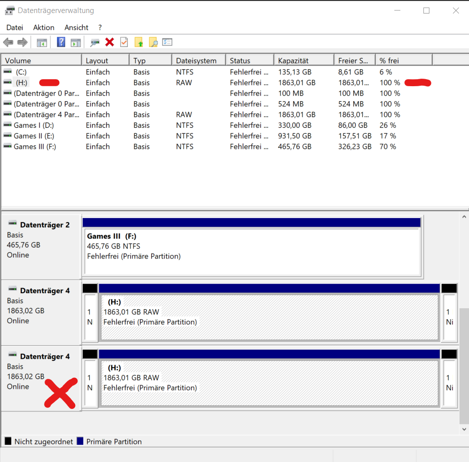Viewport: 469px width, 462px height.
Task: Click the 6 % free cell
Action: click(x=385, y=72)
